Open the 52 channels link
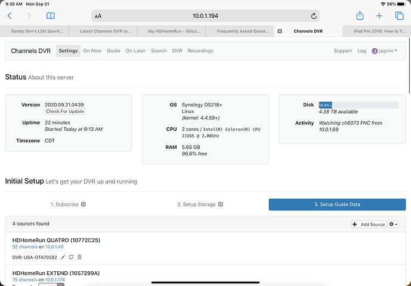 click(x=24, y=246)
